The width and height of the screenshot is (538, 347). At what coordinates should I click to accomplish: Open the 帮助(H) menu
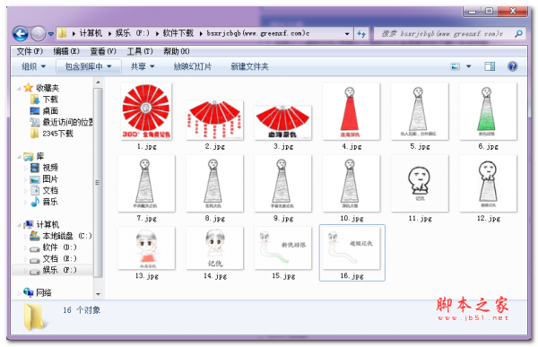[x=177, y=51]
